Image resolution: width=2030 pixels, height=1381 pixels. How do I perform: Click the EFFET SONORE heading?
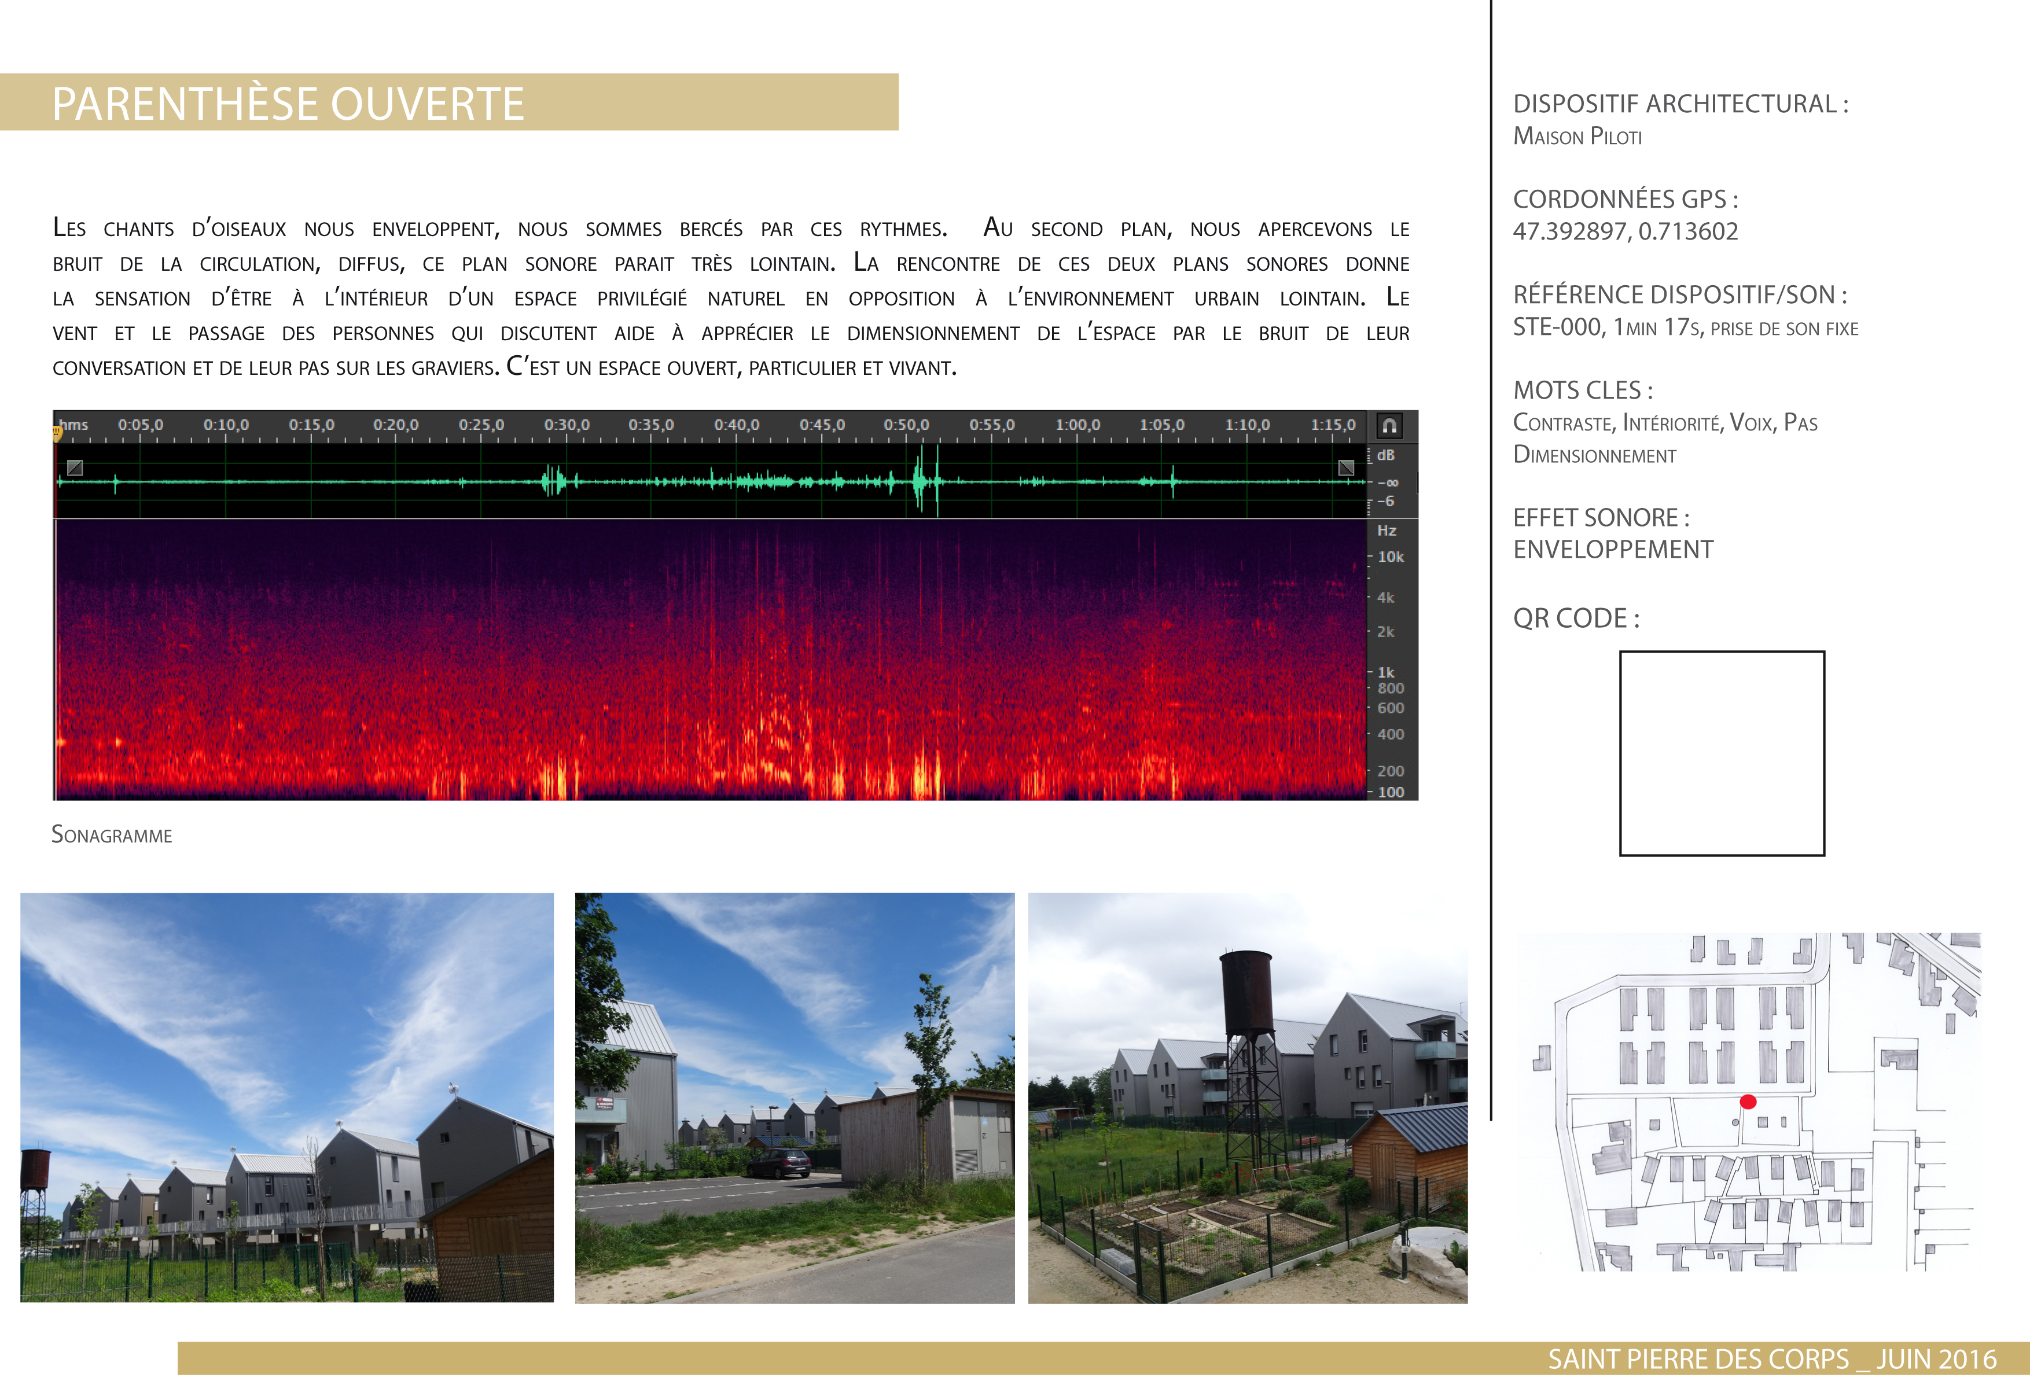pos(1601,517)
